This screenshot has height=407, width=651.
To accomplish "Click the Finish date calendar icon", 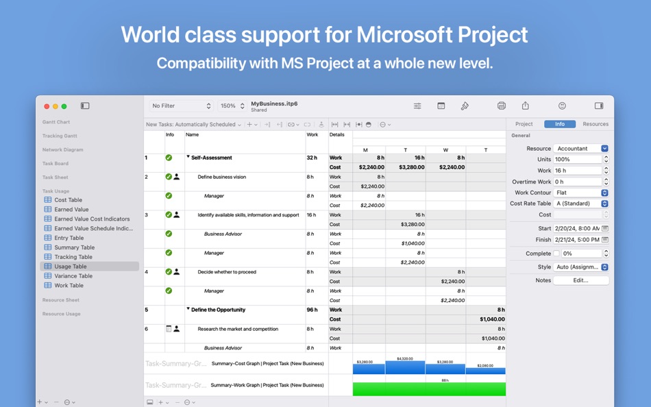I will [605, 240].
